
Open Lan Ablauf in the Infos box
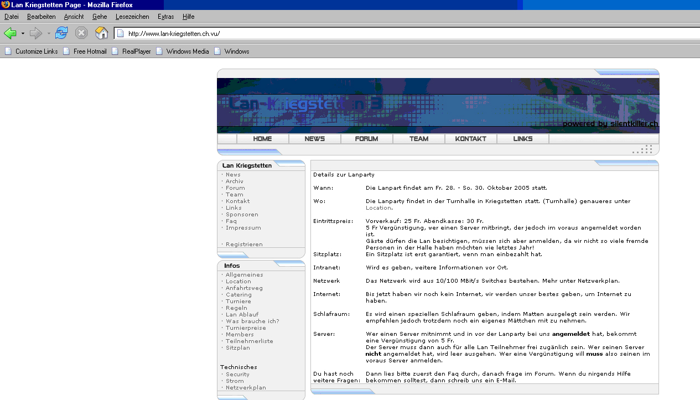pos(242,315)
